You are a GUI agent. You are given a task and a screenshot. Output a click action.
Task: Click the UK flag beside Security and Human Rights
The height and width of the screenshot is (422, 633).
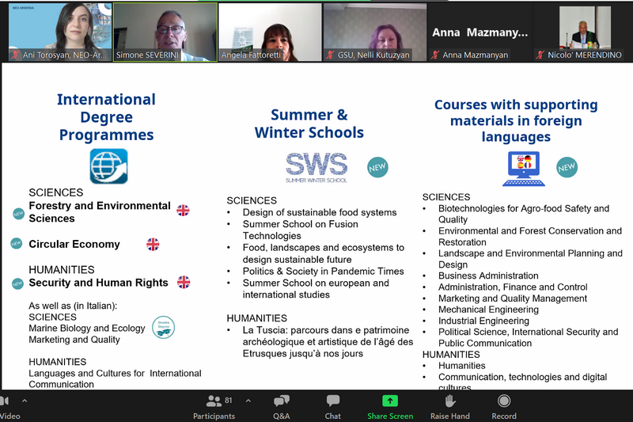click(x=184, y=282)
